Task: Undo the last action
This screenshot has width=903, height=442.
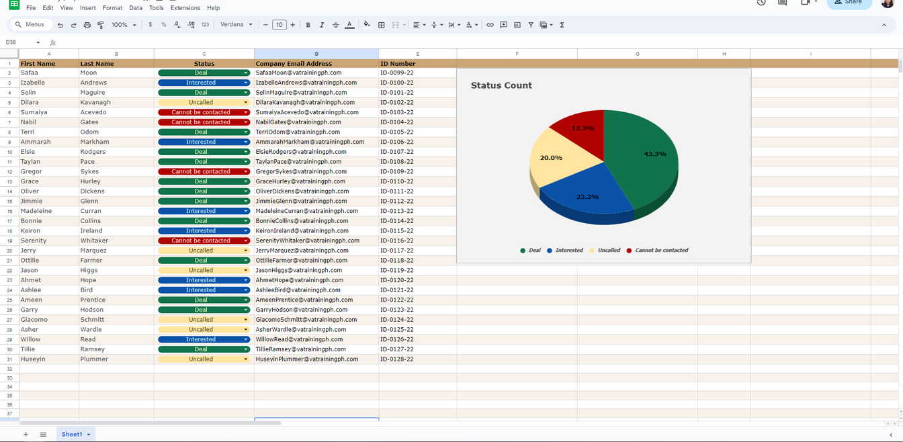Action: point(60,25)
